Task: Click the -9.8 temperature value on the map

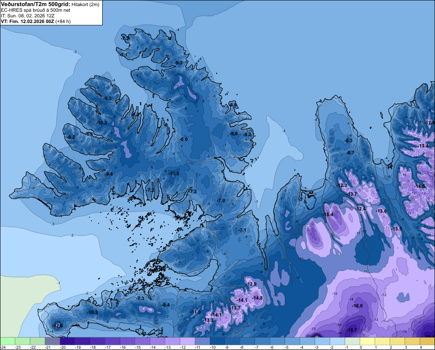Action: point(234,133)
